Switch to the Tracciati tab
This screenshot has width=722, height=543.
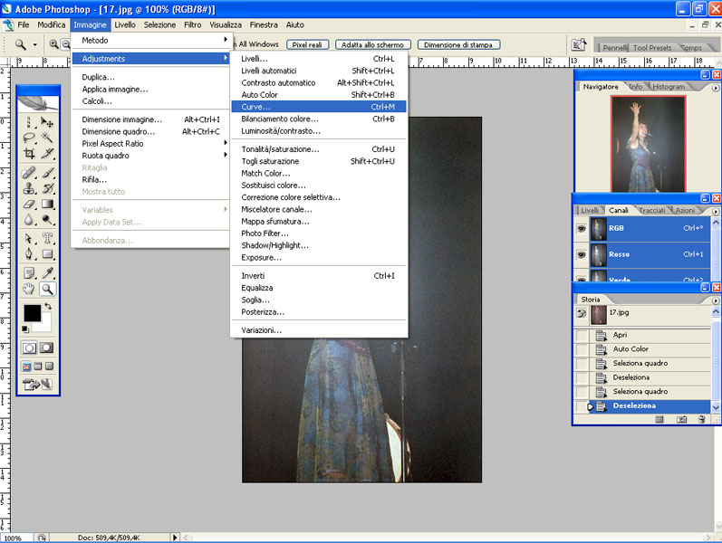651,210
